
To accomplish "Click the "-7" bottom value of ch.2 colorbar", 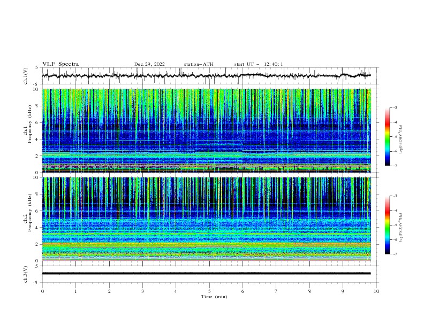I will point(395,254).
